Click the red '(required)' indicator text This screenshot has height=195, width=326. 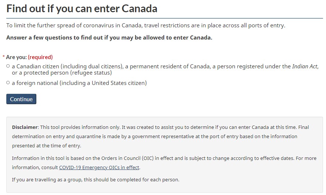click(40, 57)
